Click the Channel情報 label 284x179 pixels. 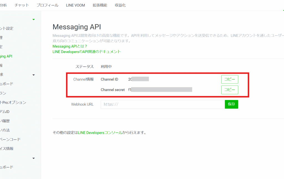[83, 79]
